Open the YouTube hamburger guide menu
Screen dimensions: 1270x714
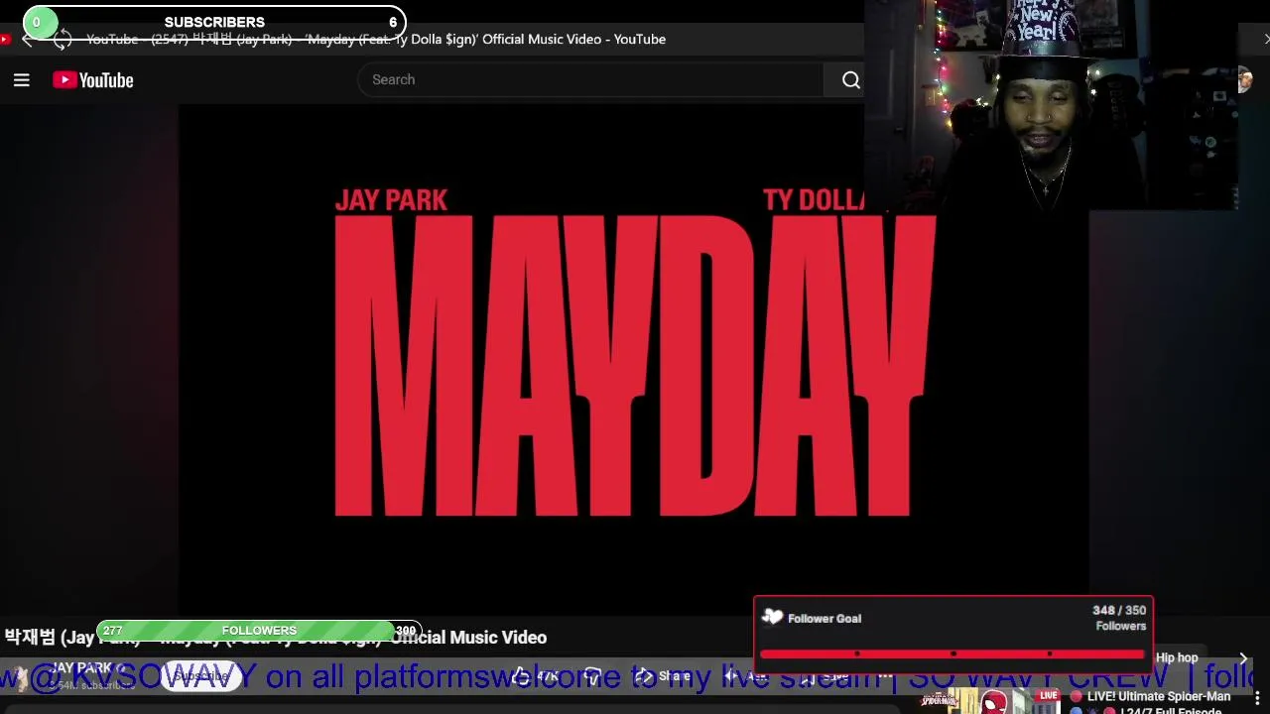tap(21, 80)
